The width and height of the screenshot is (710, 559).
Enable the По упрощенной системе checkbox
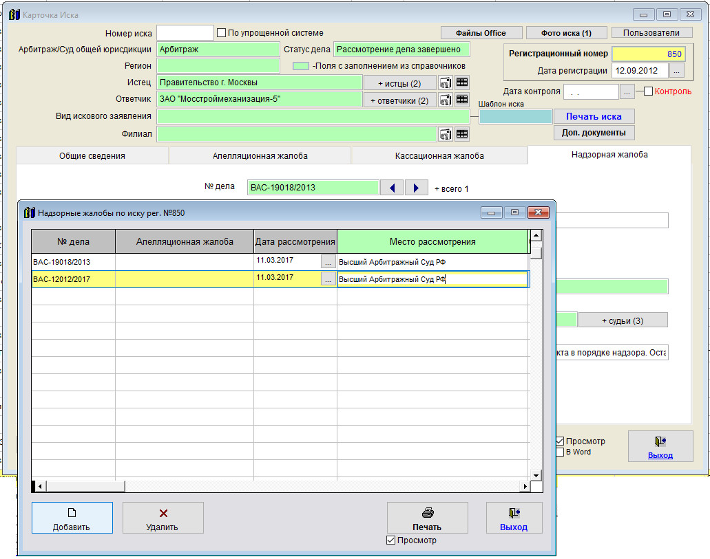coord(222,33)
